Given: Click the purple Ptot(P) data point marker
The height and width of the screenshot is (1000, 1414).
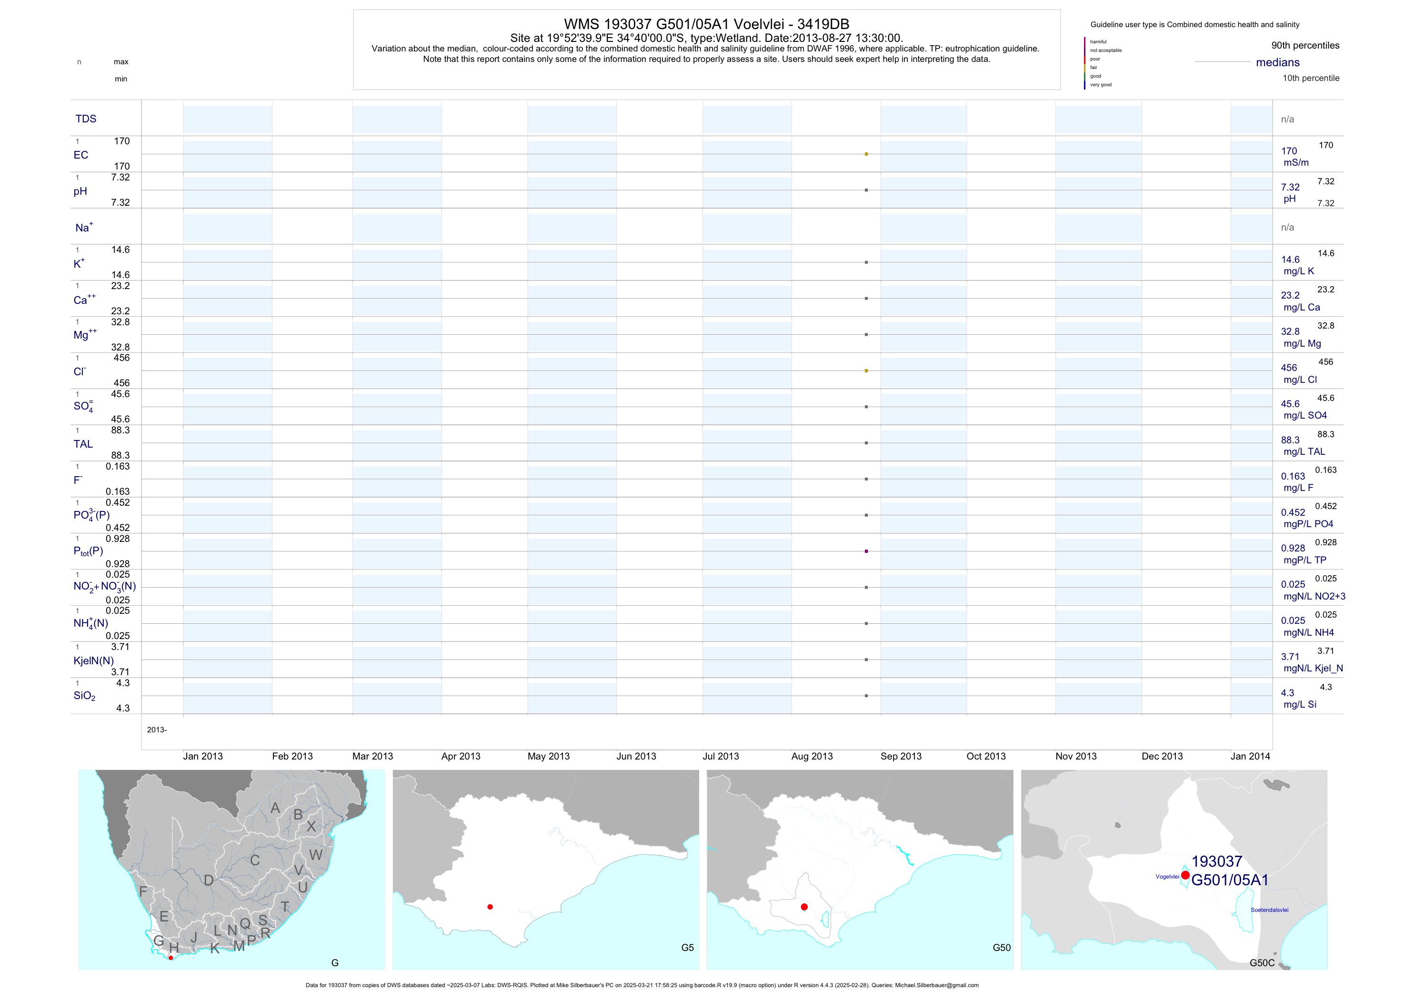Looking at the screenshot, I should [x=866, y=551].
